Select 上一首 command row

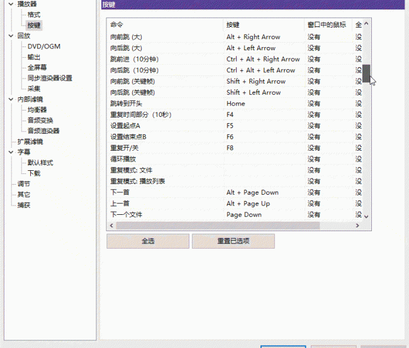(x=235, y=204)
